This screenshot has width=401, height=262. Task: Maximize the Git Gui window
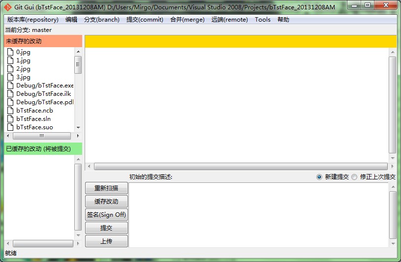tap(368, 5)
